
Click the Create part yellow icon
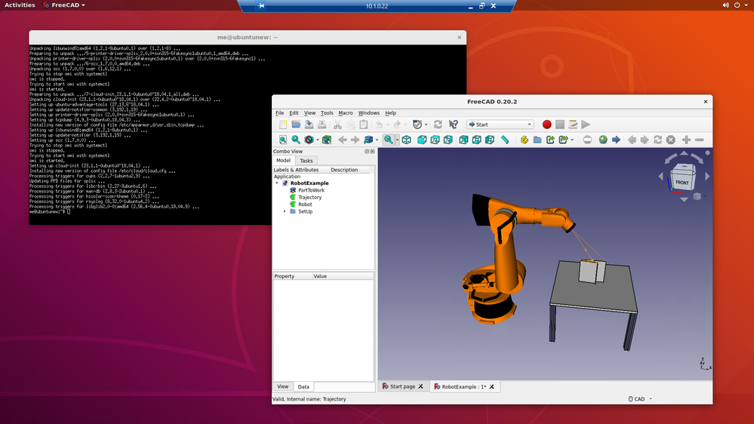tap(524, 140)
